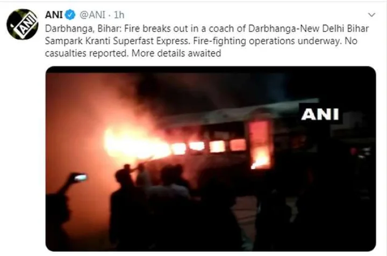Screen dimensions: 387x256
Task: Select the 'Darbhanga, Bihar:' text in the tweet
Action: click(83, 28)
